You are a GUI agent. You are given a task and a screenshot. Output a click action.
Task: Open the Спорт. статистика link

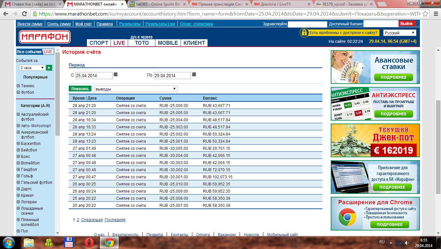coord(197,24)
